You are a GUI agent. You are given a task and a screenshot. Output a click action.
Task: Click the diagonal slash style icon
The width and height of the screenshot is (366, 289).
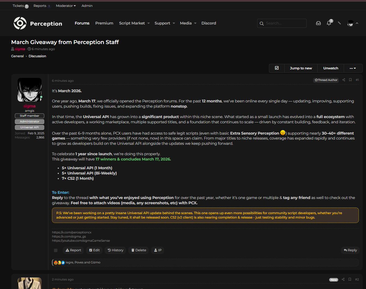pos(339,23)
